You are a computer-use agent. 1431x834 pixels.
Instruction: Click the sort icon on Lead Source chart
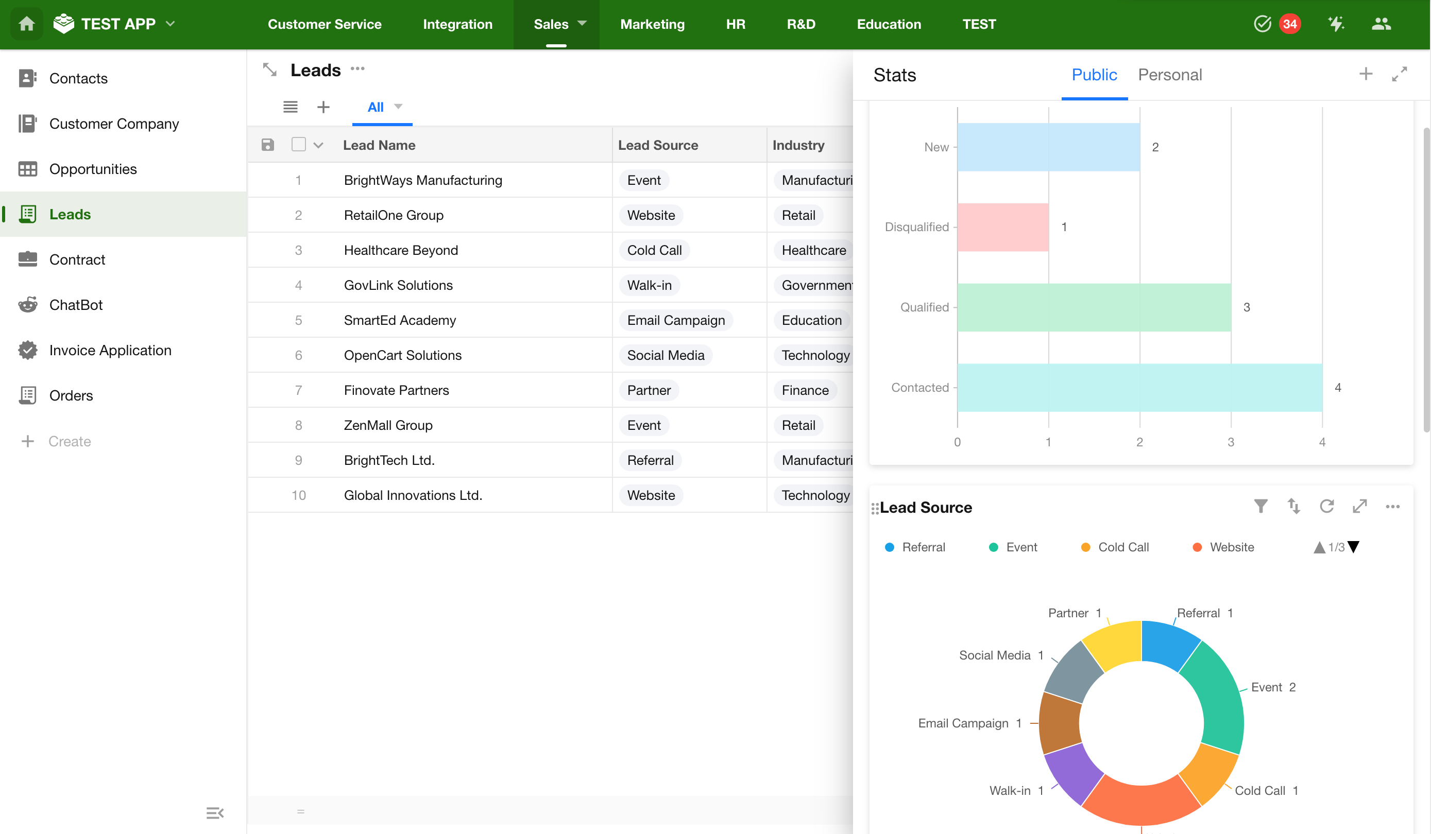(1293, 506)
